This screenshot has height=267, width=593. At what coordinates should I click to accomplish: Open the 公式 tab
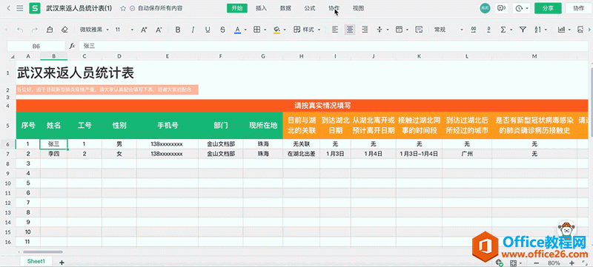pyautogui.click(x=310, y=8)
